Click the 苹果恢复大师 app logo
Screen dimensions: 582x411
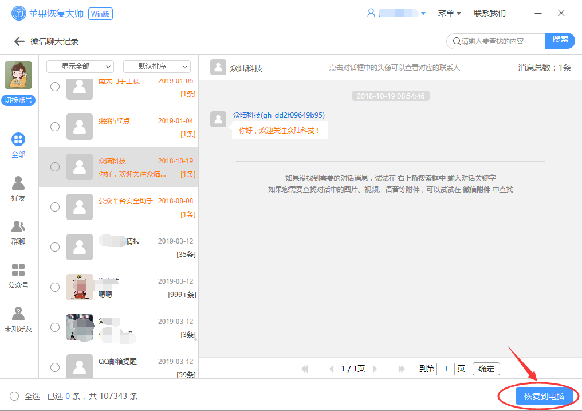18,13
